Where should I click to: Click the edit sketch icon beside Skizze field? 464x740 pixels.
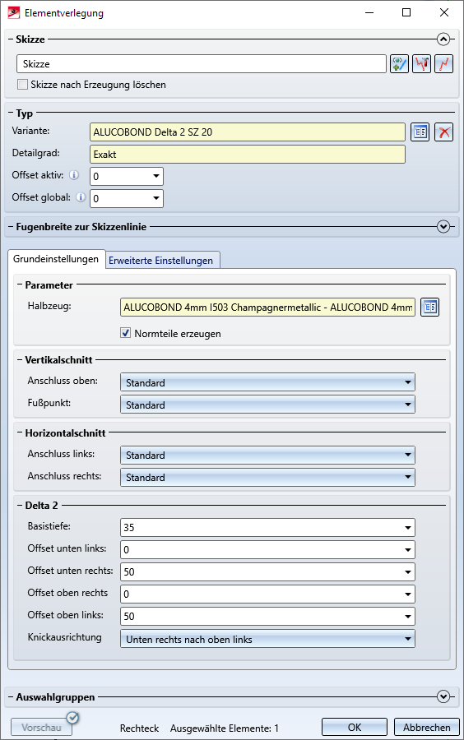point(421,63)
